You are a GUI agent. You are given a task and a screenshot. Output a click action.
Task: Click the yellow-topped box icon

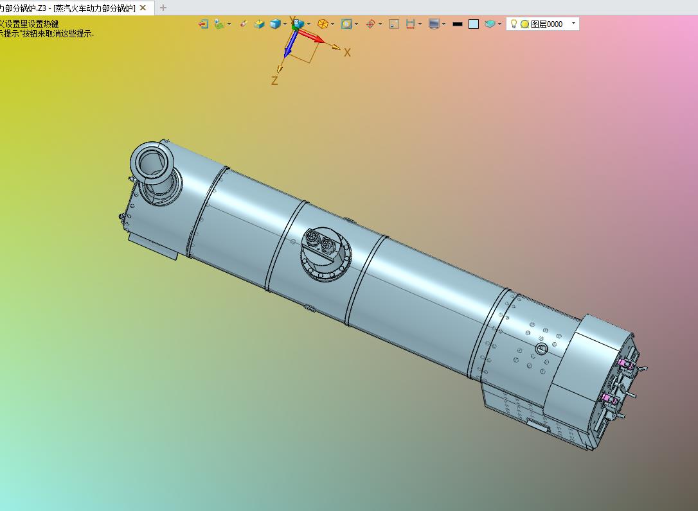(x=259, y=24)
